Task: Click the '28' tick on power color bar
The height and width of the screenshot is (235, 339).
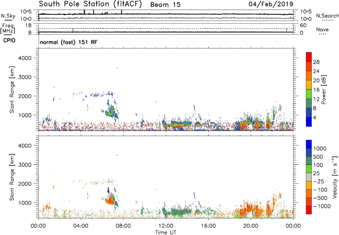Action: pyautogui.click(x=316, y=62)
